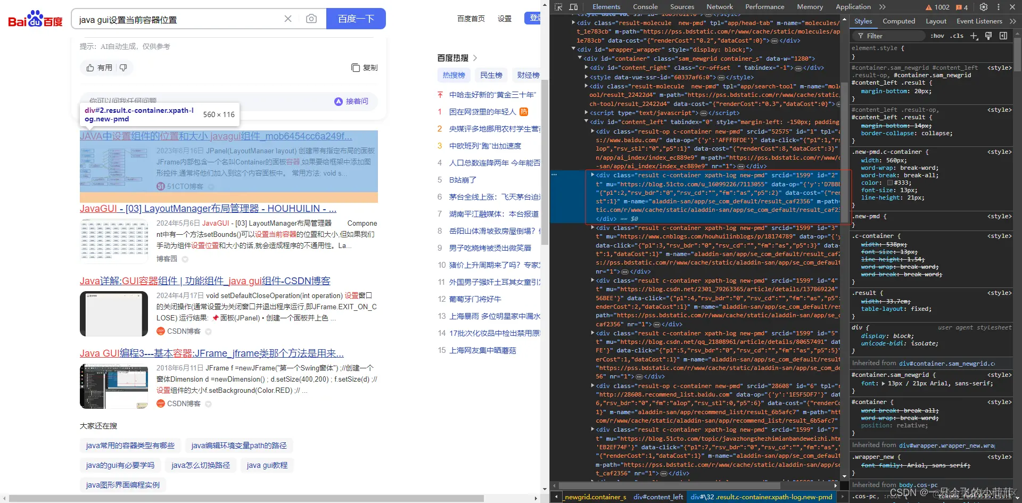Expand the style data-vue-ssr-id node

click(586, 77)
